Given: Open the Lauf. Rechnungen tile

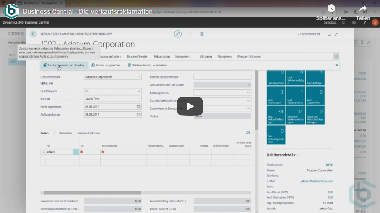Looking at the screenshot, I should (x=276, y=96).
